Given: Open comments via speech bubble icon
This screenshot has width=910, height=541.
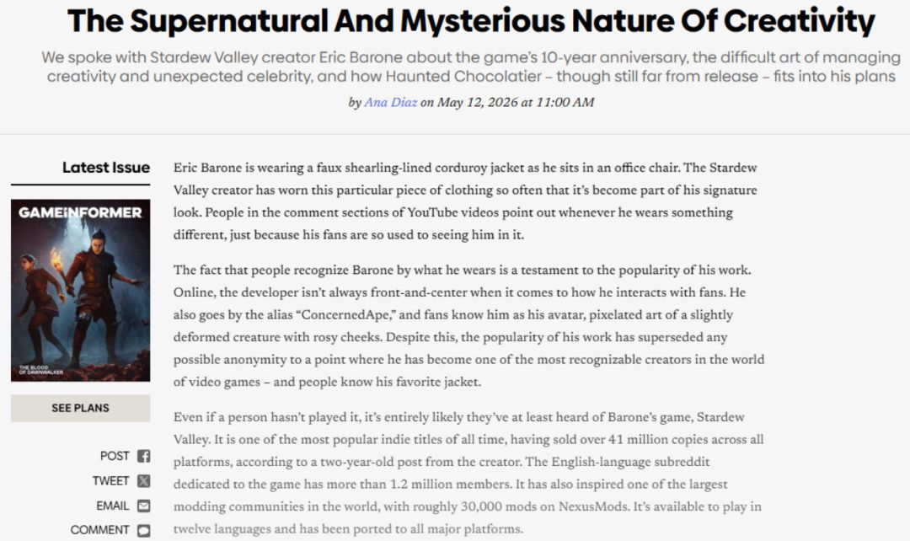Looking at the screenshot, I should (x=143, y=531).
